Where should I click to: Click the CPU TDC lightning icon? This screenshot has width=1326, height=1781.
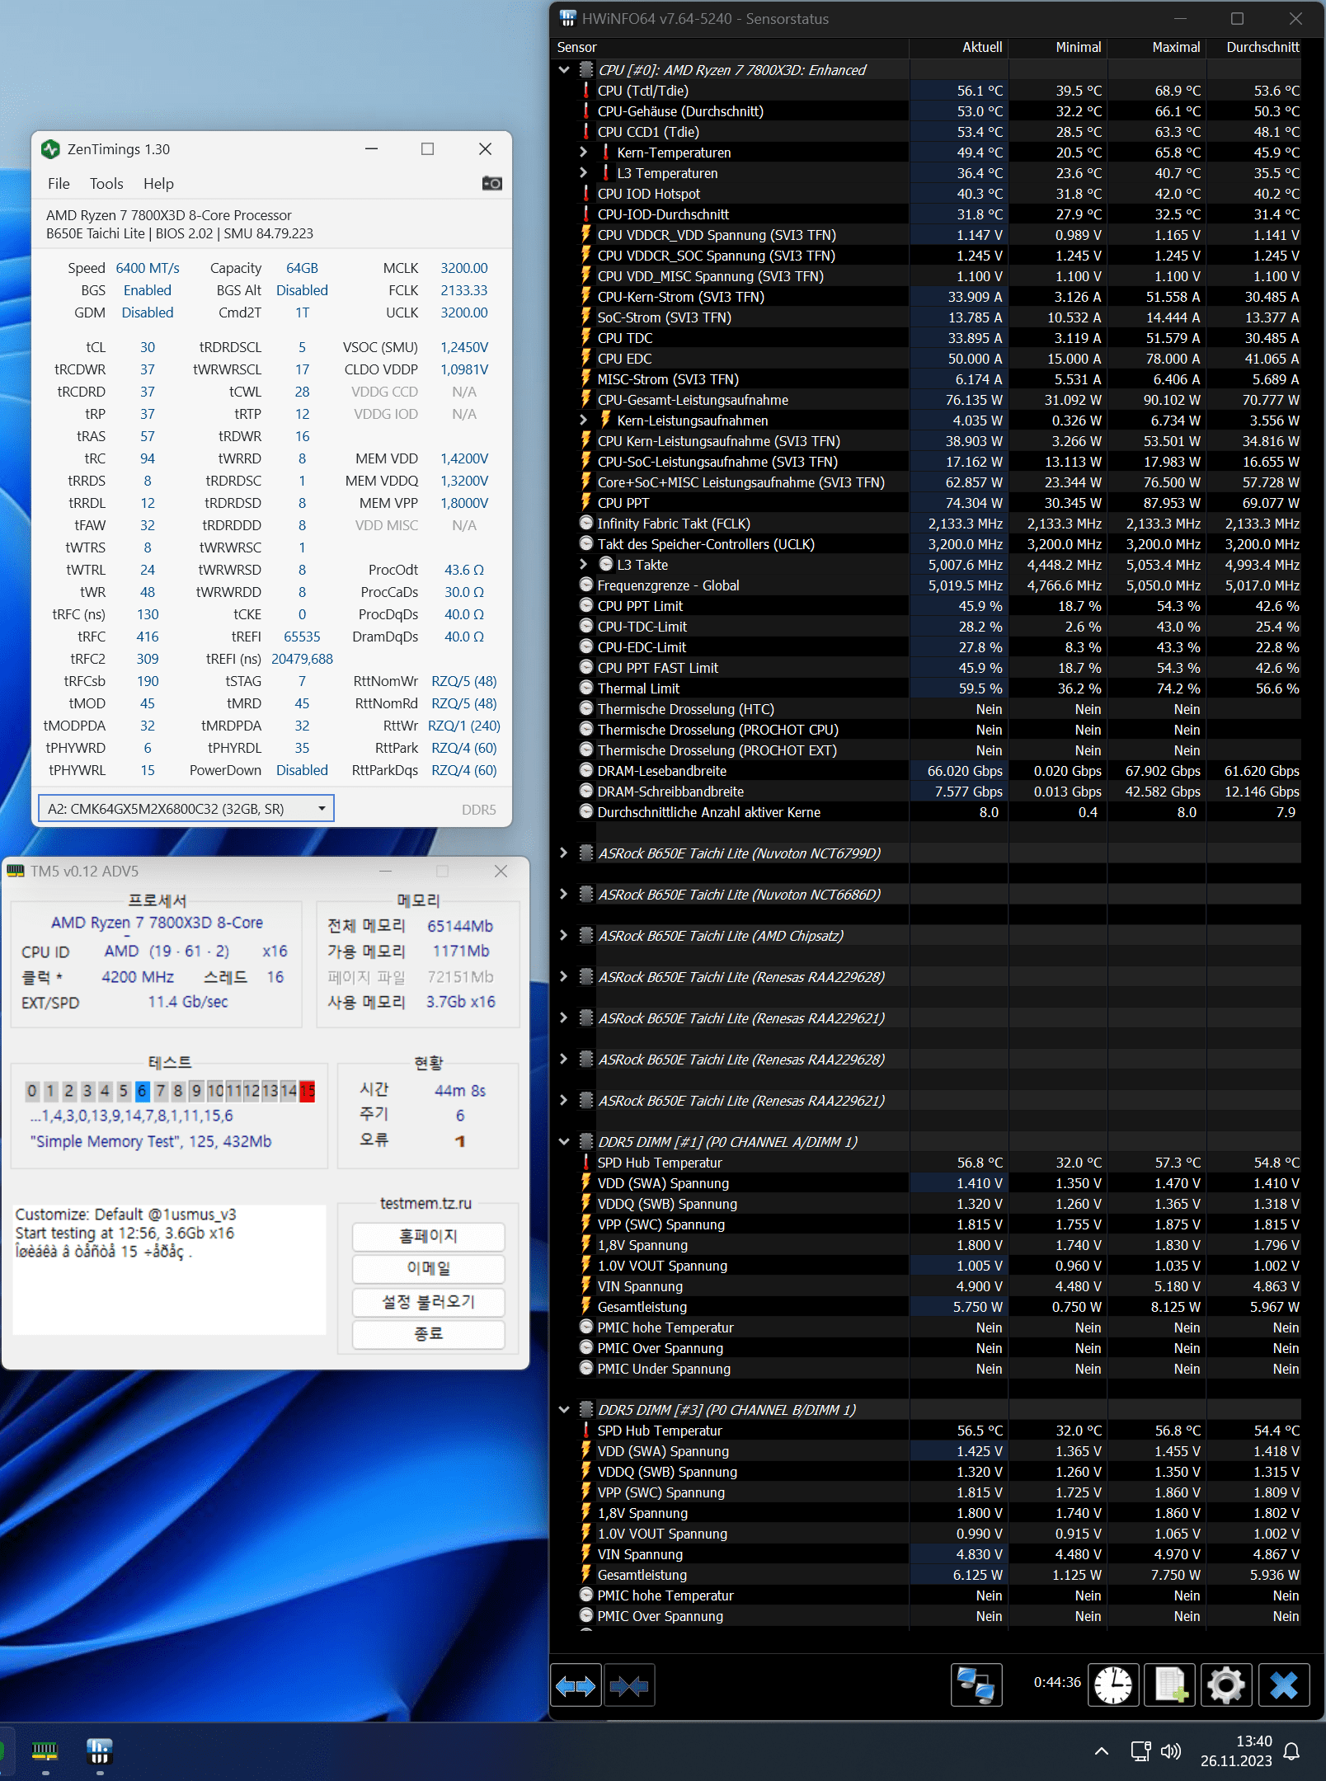586,338
